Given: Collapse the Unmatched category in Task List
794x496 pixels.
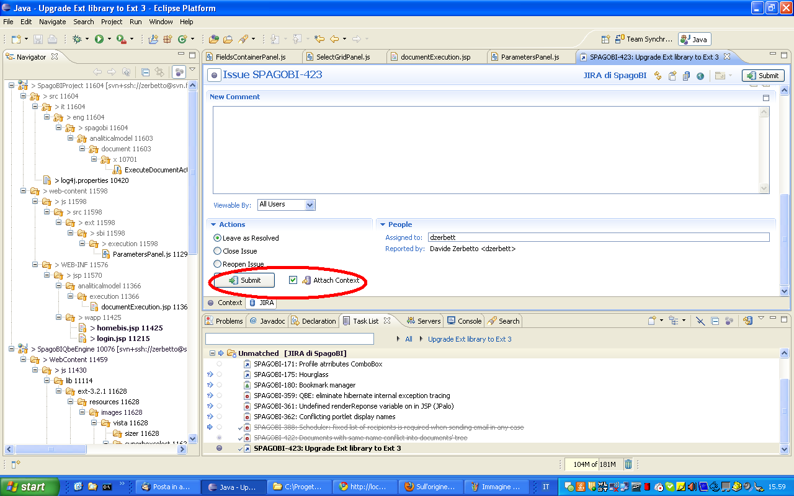Looking at the screenshot, I should [212, 353].
